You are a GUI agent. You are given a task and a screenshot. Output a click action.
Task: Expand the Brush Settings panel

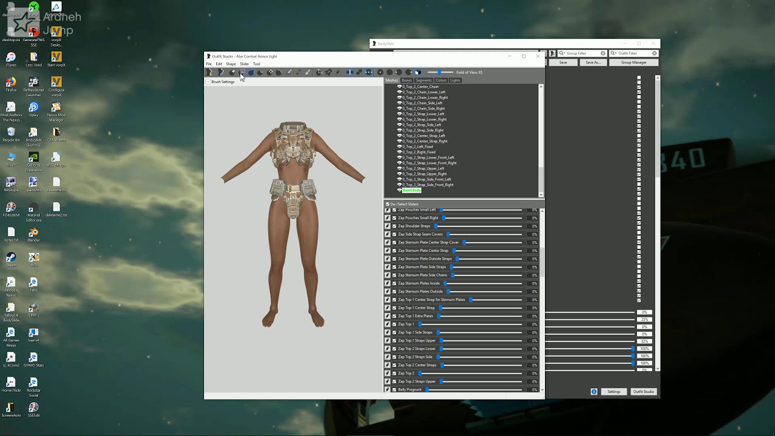(208, 82)
